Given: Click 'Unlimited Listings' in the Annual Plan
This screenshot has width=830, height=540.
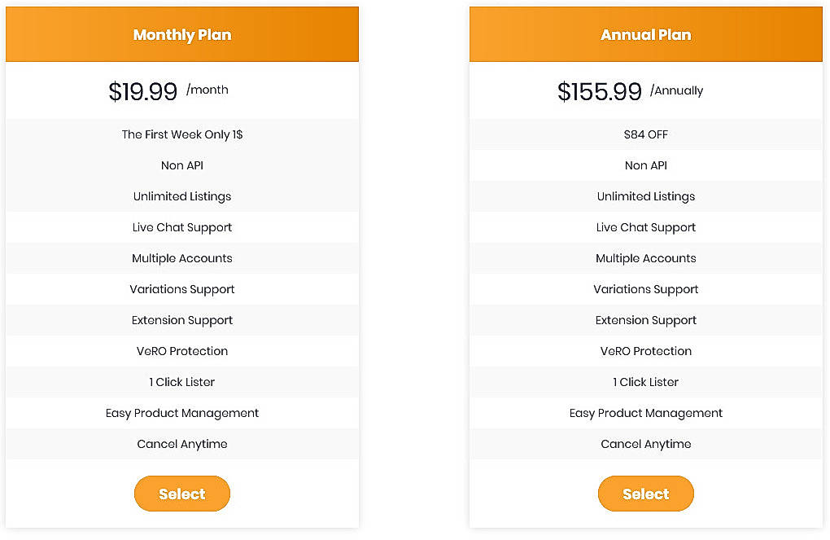Looking at the screenshot, I should [x=646, y=196].
